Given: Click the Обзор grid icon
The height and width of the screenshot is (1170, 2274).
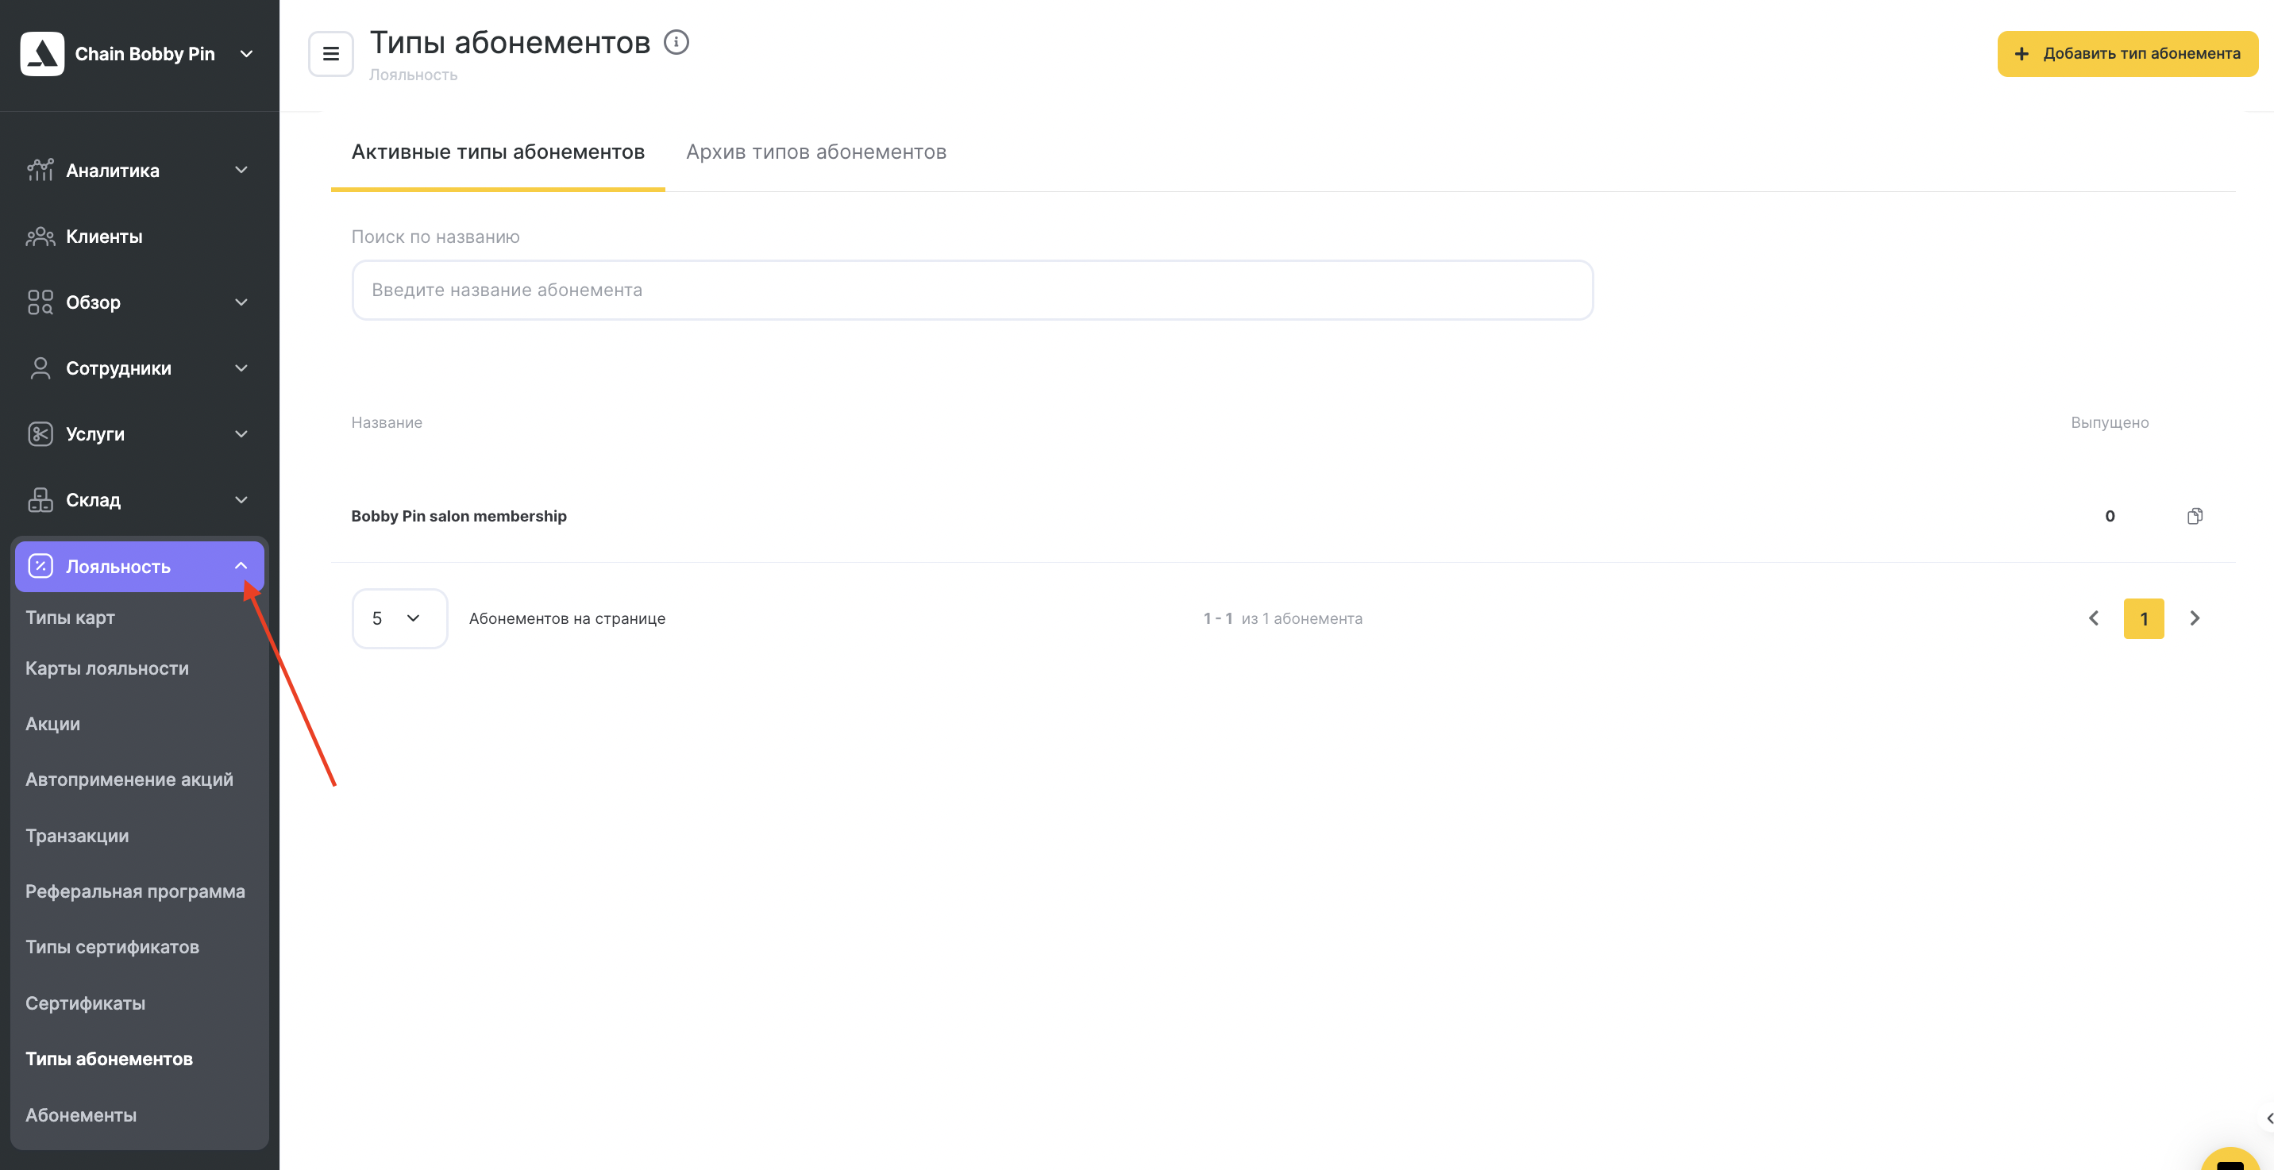Looking at the screenshot, I should (x=40, y=302).
